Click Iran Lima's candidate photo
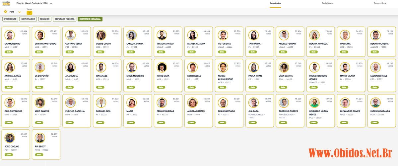 (345, 35)
